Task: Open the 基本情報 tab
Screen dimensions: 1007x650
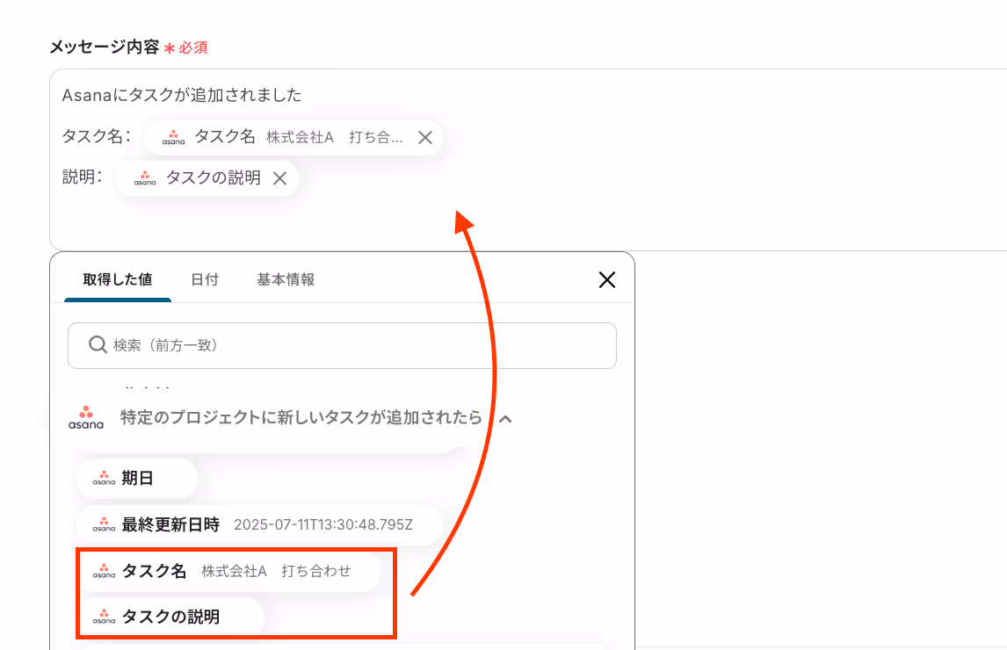Action: (x=286, y=279)
